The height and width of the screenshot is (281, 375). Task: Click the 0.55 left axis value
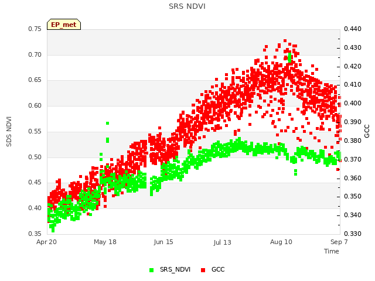coord(35,131)
